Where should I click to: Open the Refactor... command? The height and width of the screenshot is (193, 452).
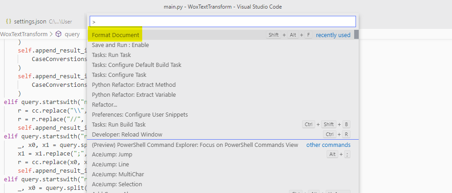pyautogui.click(x=104, y=104)
